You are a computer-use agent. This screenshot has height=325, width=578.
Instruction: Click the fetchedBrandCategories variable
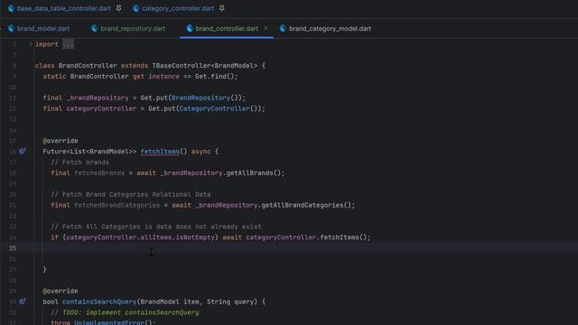click(x=117, y=205)
